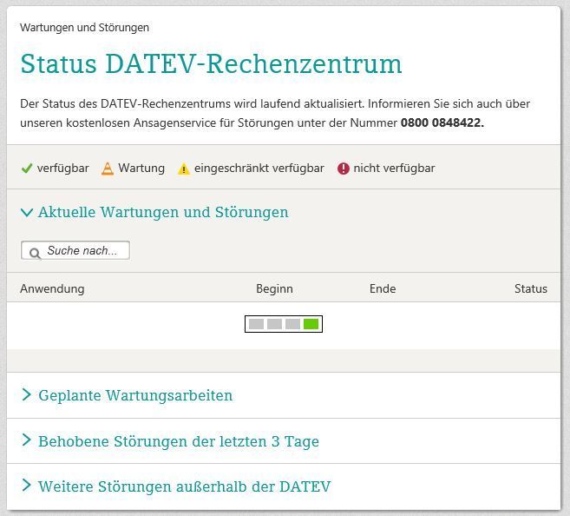The width and height of the screenshot is (570, 516).
Task: Click the 'Beginn' column header
Action: click(274, 288)
